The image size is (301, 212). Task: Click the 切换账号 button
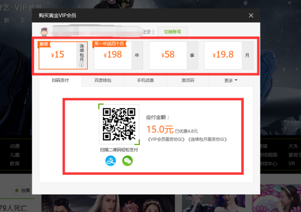click(173, 32)
